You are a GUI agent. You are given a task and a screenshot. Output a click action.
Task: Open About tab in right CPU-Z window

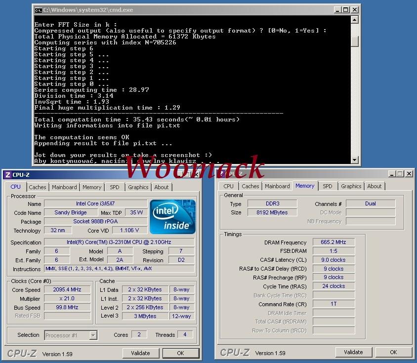click(x=375, y=186)
